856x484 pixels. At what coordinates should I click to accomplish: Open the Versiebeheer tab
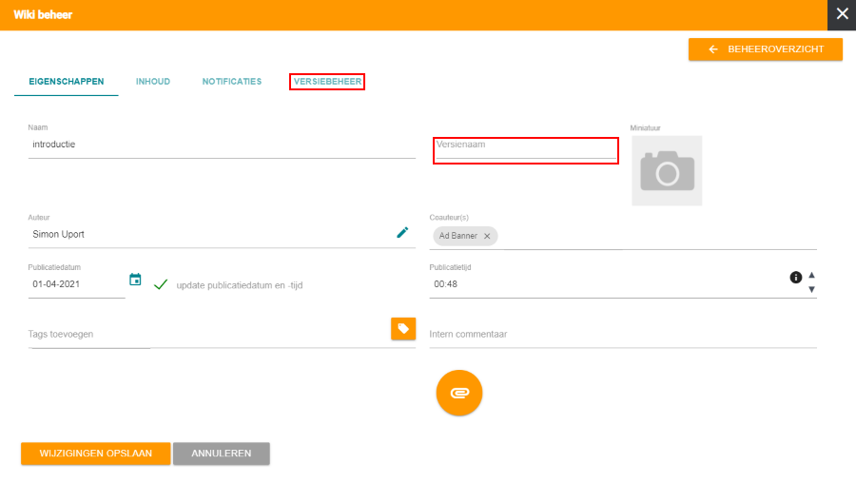click(327, 82)
